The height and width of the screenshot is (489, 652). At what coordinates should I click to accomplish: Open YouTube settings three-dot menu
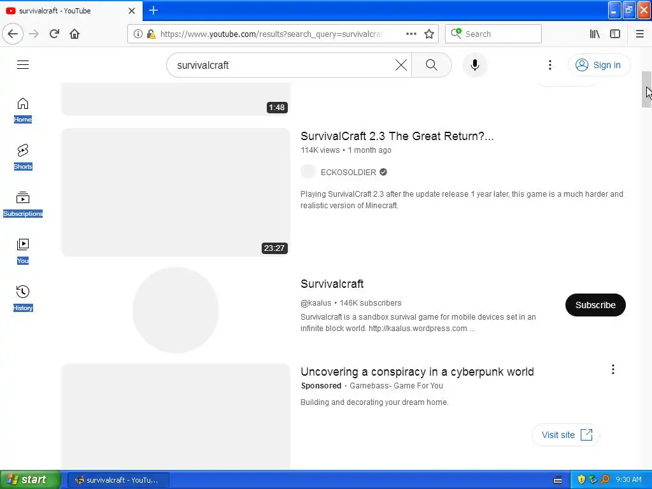[549, 65]
